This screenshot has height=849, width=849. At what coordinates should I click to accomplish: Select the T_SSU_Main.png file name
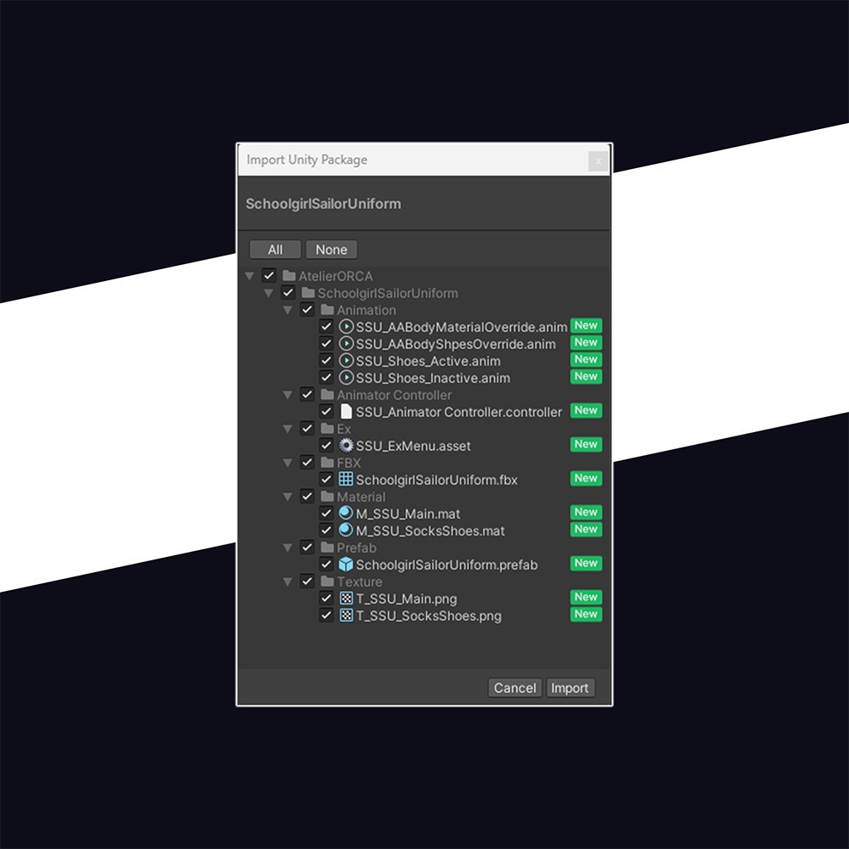tap(407, 599)
